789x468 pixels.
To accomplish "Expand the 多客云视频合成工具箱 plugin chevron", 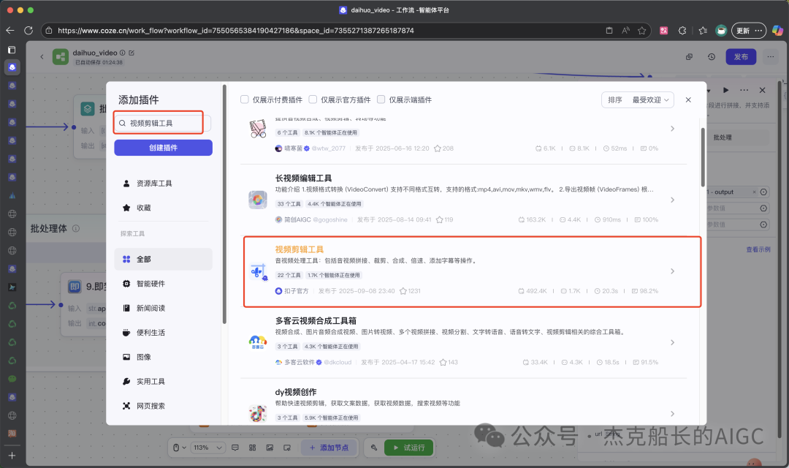I will 672,342.
